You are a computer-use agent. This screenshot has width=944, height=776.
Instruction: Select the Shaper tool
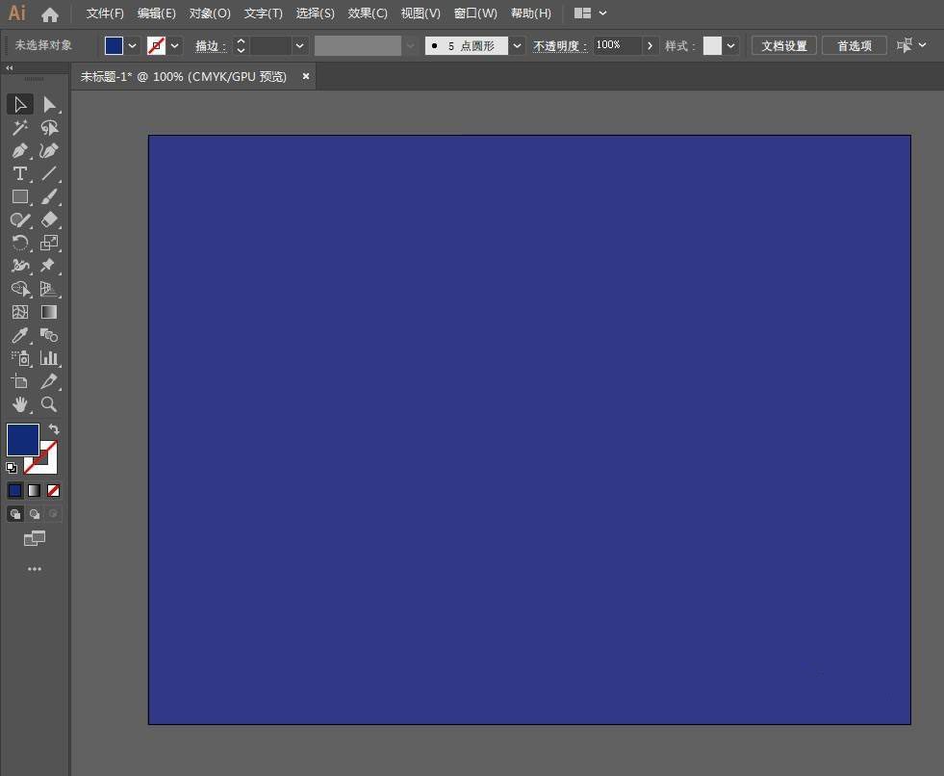coord(20,220)
